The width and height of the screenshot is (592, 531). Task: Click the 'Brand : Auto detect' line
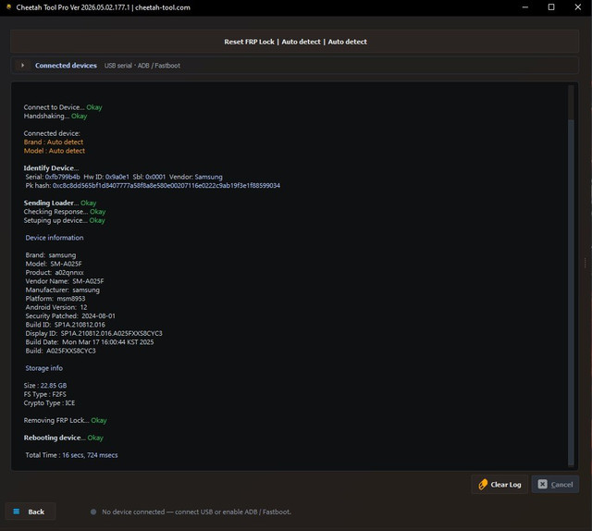(54, 142)
